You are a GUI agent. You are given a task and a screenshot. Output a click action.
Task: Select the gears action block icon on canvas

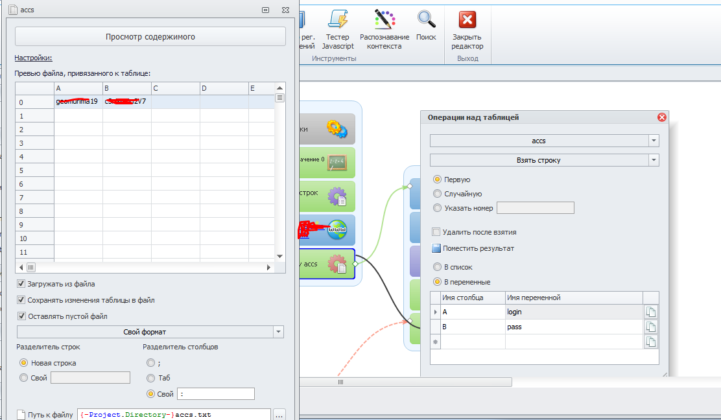(337, 129)
